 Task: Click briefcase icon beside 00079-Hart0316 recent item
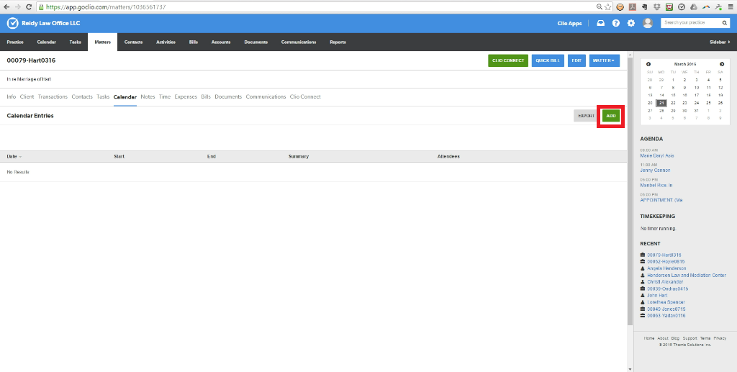pyautogui.click(x=643, y=255)
